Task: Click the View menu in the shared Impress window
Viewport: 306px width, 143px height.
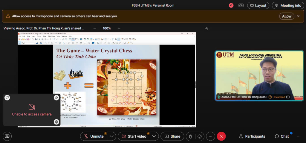Action: pyautogui.click(x=28, y=36)
